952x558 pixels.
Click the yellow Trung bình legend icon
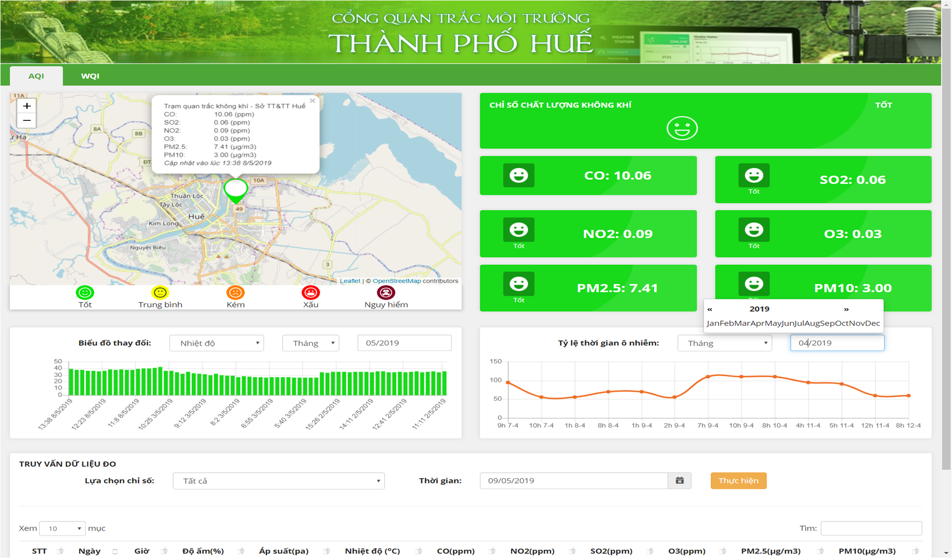(160, 293)
